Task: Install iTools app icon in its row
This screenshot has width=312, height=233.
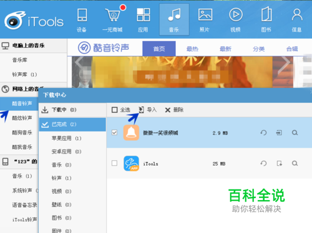Action: 280,163
